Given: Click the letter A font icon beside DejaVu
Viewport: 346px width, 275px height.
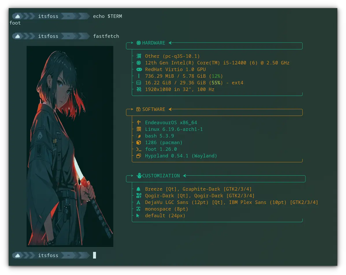Looking at the screenshot, I should click(138, 202).
